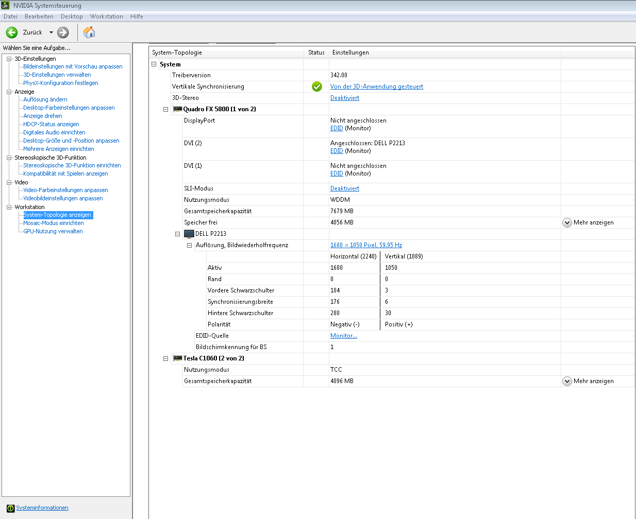The image size is (636, 519).
Task: Collapse the Video tree group
Action: click(x=9, y=182)
